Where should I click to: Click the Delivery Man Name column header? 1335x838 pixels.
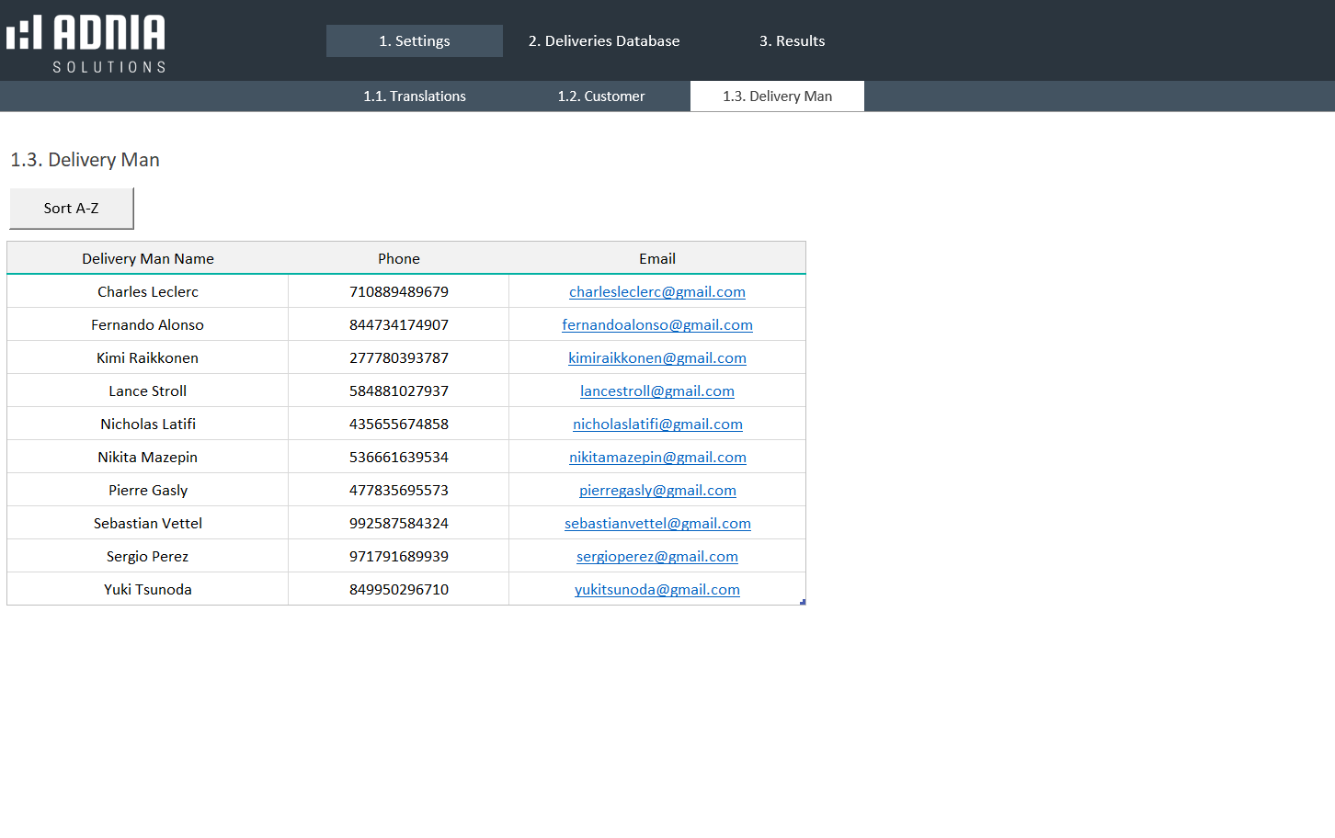tap(148, 259)
